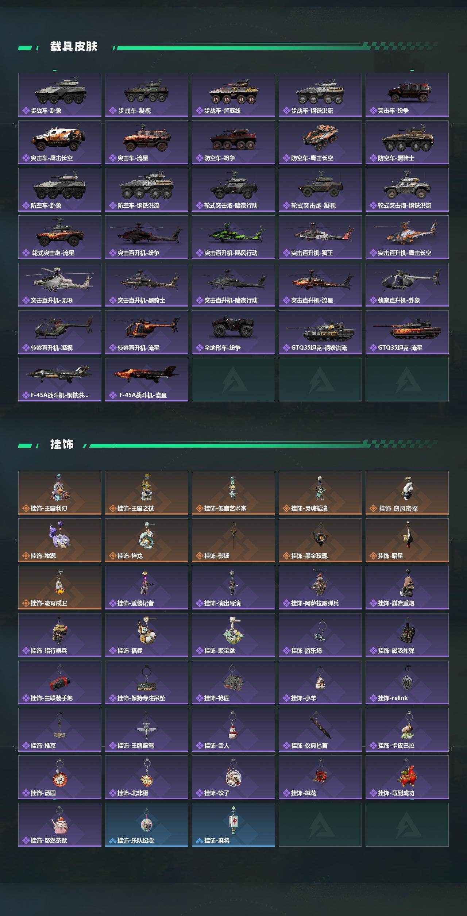Open the 挂饰-磁吸炸弹 charm card
This screenshot has width=467, height=916.
point(407,635)
